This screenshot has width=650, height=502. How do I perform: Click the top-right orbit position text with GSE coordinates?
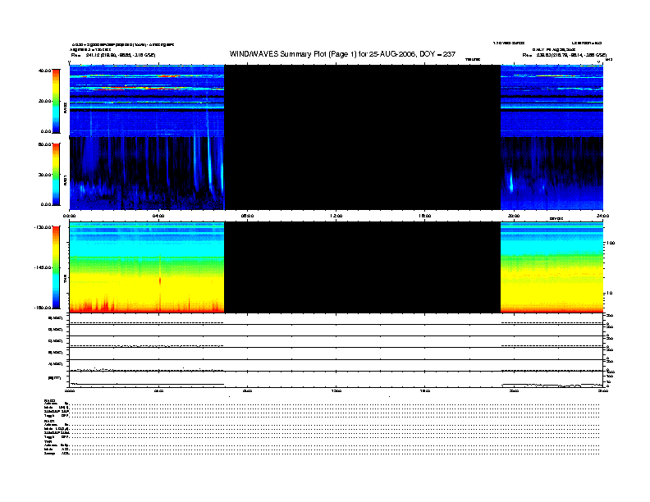(564, 55)
